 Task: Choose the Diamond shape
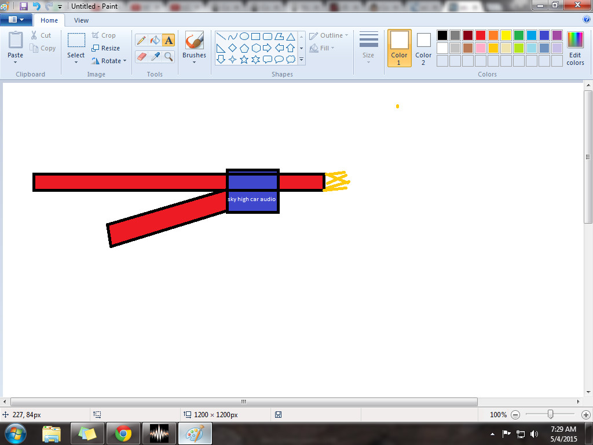(x=233, y=48)
